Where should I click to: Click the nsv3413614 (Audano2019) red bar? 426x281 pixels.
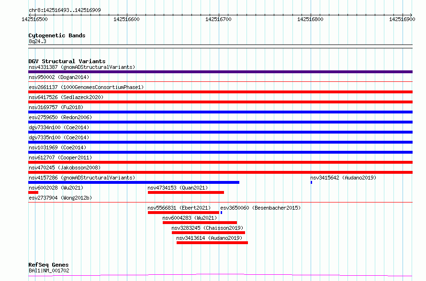[212, 243]
